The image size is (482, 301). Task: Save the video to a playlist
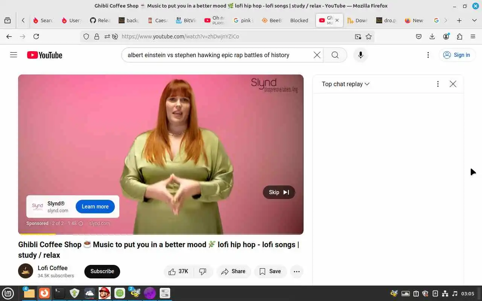[x=270, y=271]
